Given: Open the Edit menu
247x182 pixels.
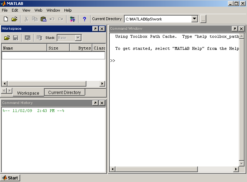Looking at the screenshot, I should coord(15,10).
